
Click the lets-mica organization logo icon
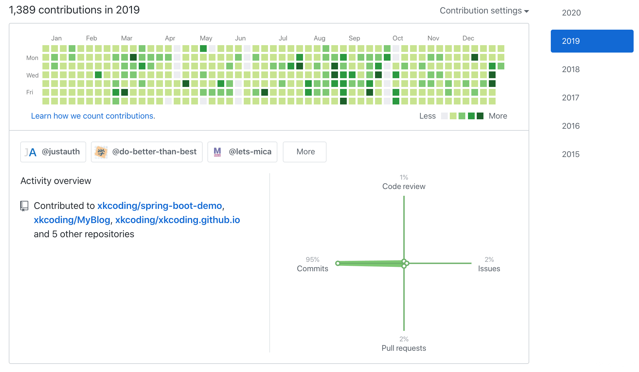[217, 152]
